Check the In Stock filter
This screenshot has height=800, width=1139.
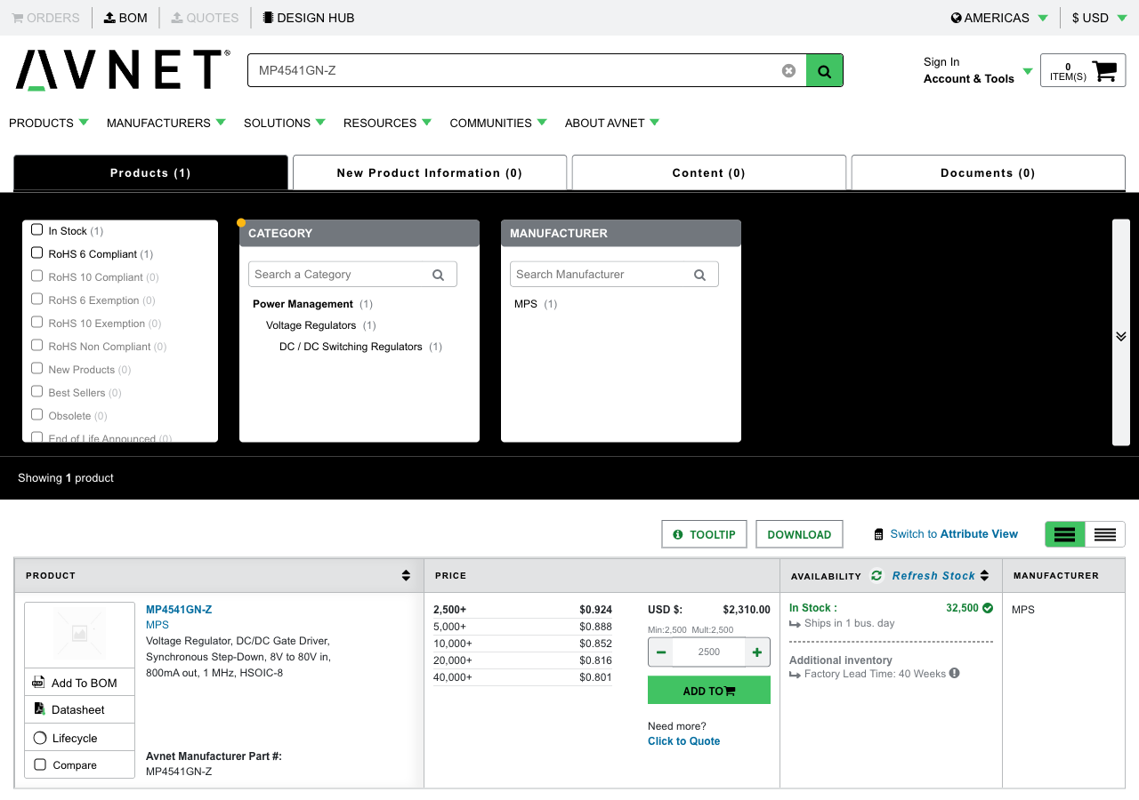pyautogui.click(x=36, y=229)
